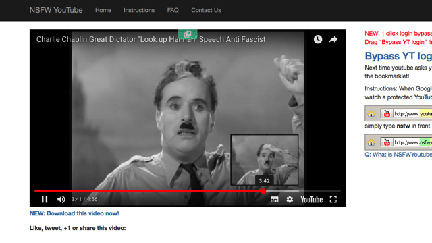Click 'NEW: Download this video now!' link
Screen dimensions: 432x243
[74, 213]
